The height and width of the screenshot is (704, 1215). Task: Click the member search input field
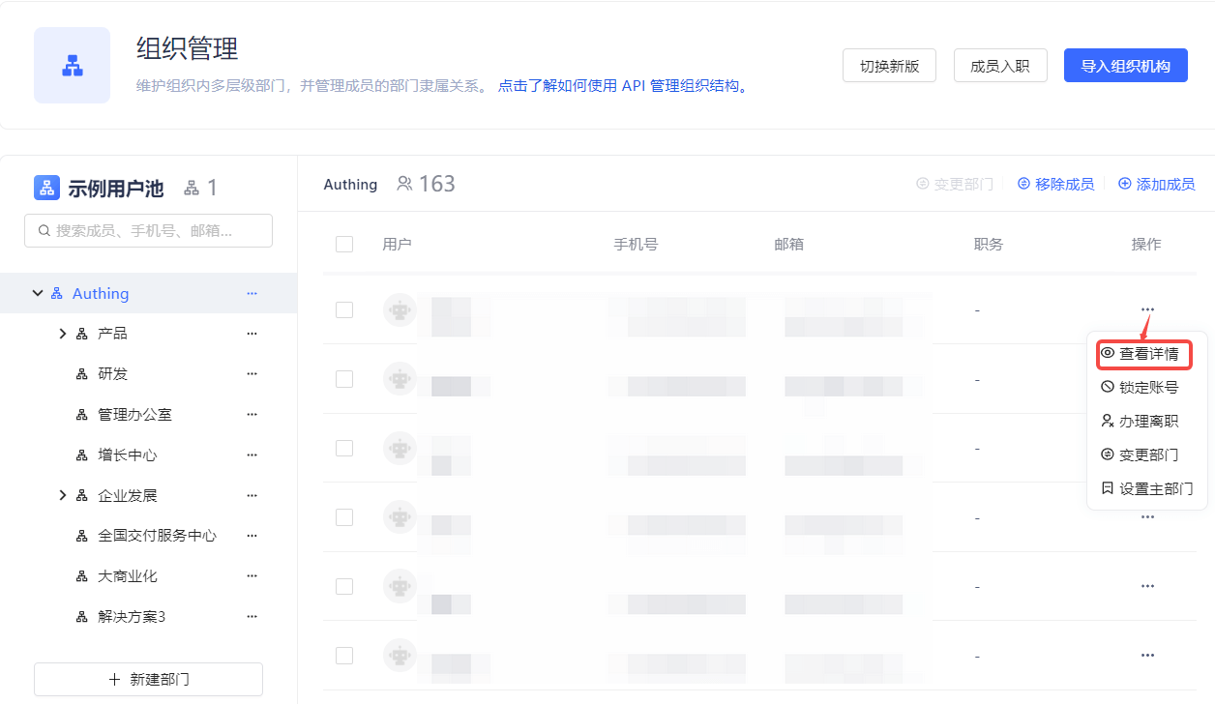[149, 231]
